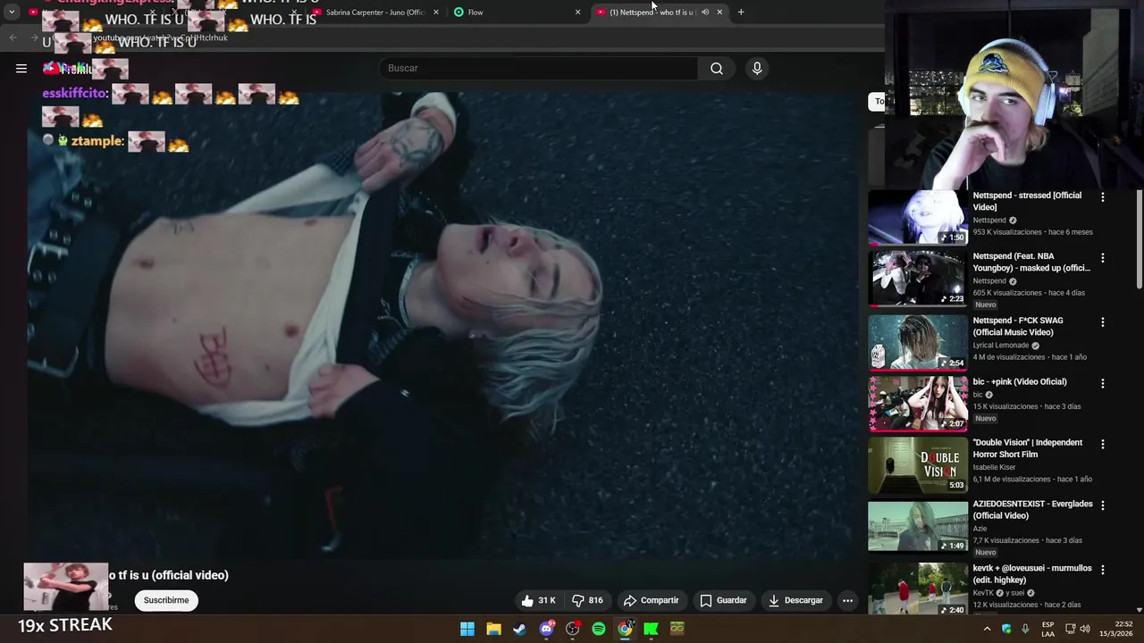Like the video with thumbs up

tap(539, 600)
